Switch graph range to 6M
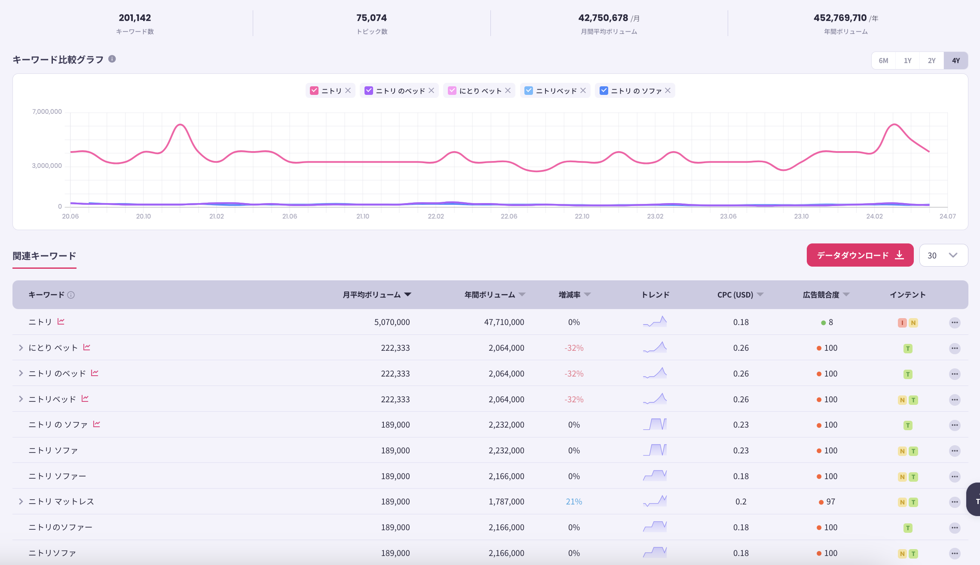 (x=883, y=61)
